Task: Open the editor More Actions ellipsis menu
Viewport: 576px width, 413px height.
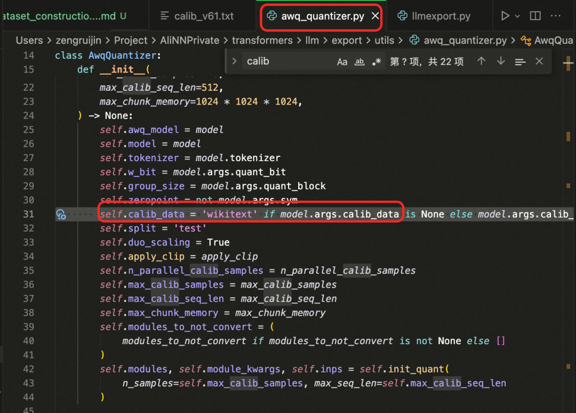Action: tap(556, 16)
